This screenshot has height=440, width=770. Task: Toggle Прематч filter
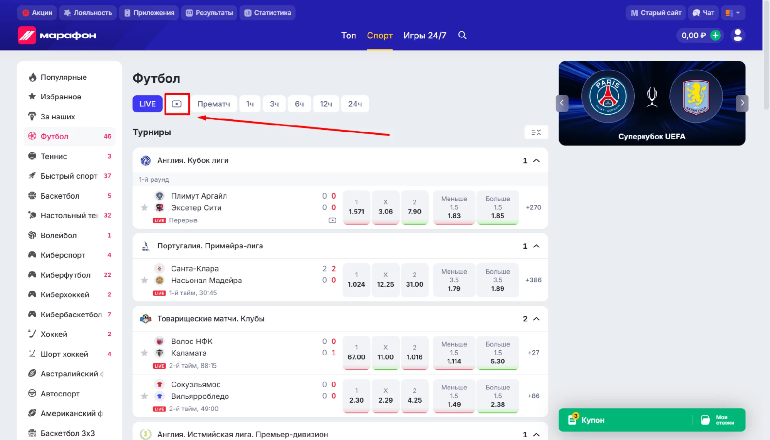click(x=214, y=104)
